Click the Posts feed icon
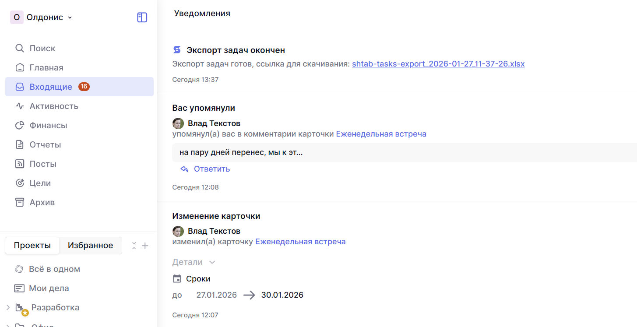Screen dimensions: 637x327 pos(20,164)
